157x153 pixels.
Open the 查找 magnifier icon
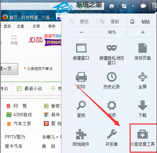81,105
